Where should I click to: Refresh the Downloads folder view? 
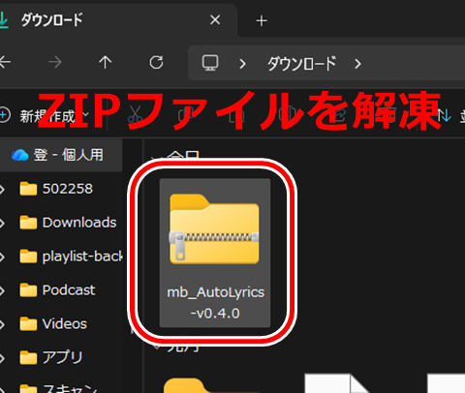pos(156,63)
